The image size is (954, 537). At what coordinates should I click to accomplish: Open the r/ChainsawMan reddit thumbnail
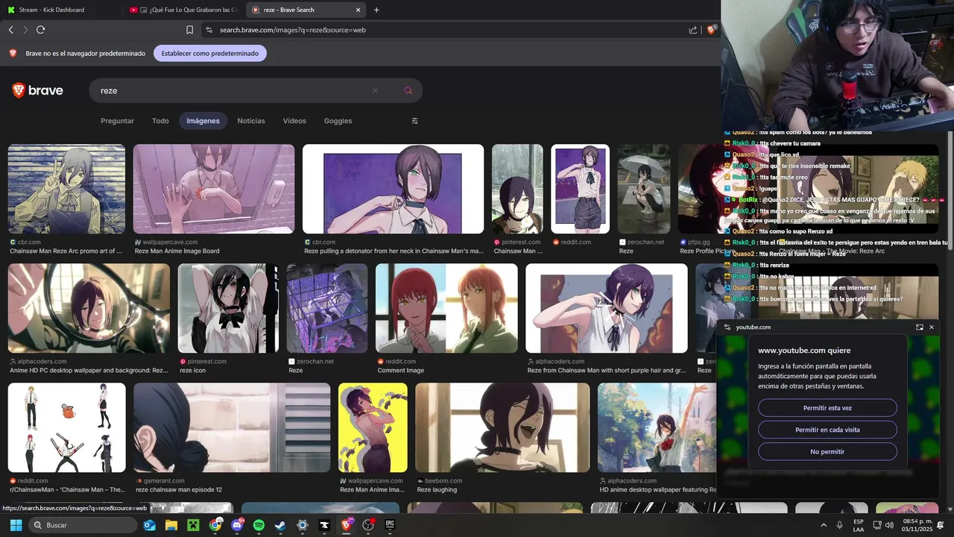pos(66,427)
